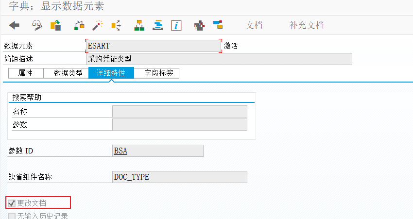Screen dimensions: 413x219
Task: Click the 激活 status text
Action: coord(231,46)
